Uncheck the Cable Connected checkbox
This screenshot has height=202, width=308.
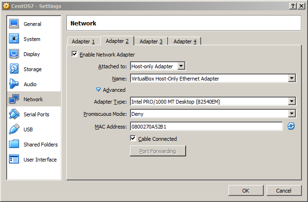point(133,138)
